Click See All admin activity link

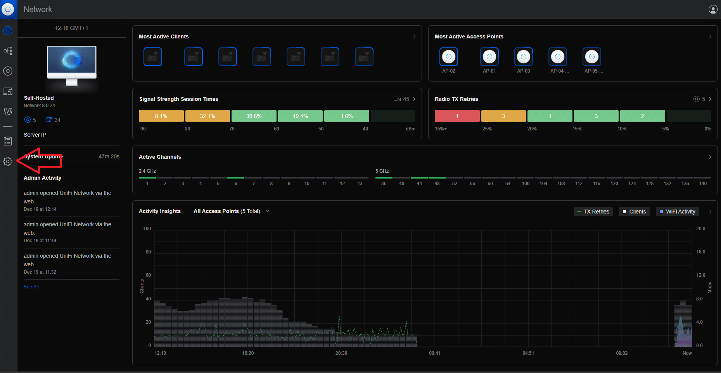[x=31, y=287]
